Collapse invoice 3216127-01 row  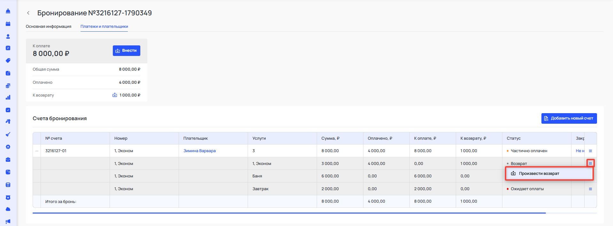(37, 151)
